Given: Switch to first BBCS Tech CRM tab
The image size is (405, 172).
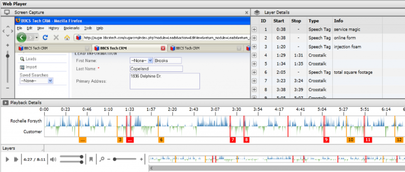Looking at the screenshot, I should point(53,48).
